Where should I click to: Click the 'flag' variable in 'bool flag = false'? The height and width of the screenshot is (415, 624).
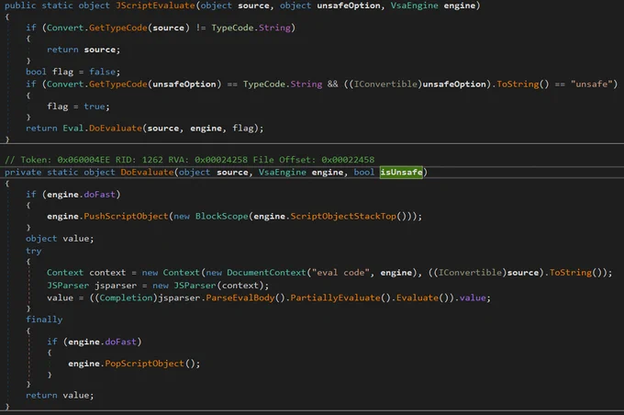click(63, 72)
